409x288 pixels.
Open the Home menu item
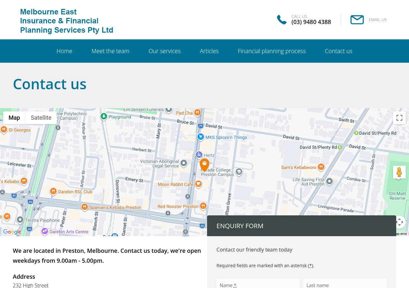tap(64, 51)
